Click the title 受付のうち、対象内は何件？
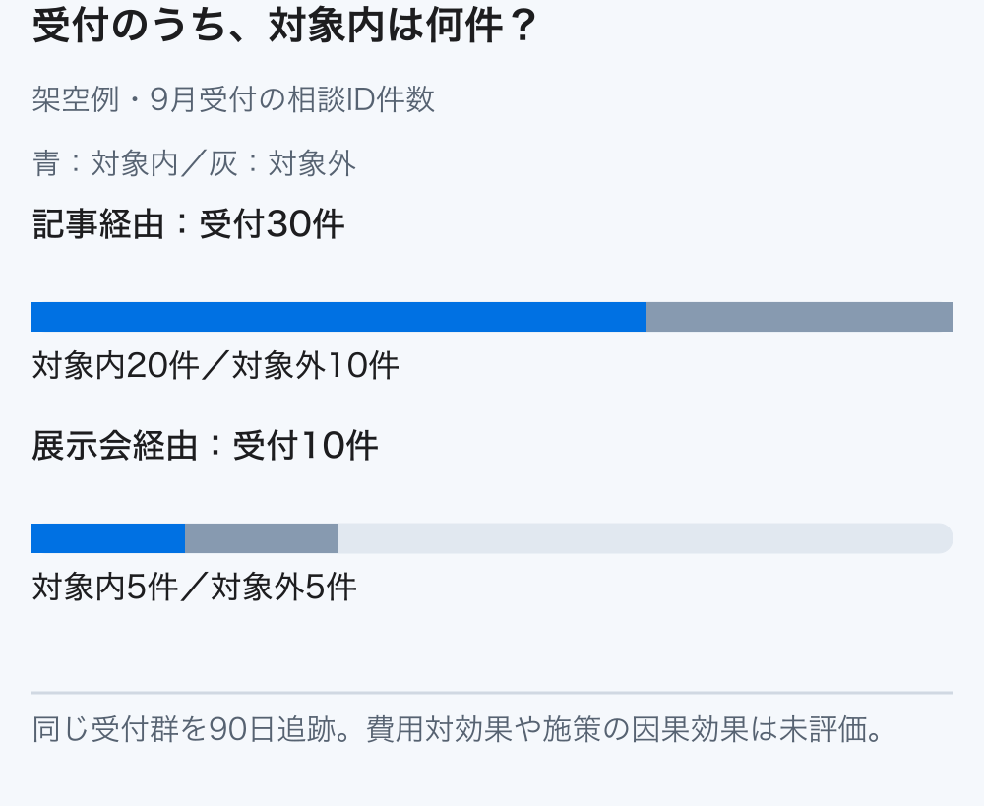The width and height of the screenshot is (984, 806). [285, 26]
